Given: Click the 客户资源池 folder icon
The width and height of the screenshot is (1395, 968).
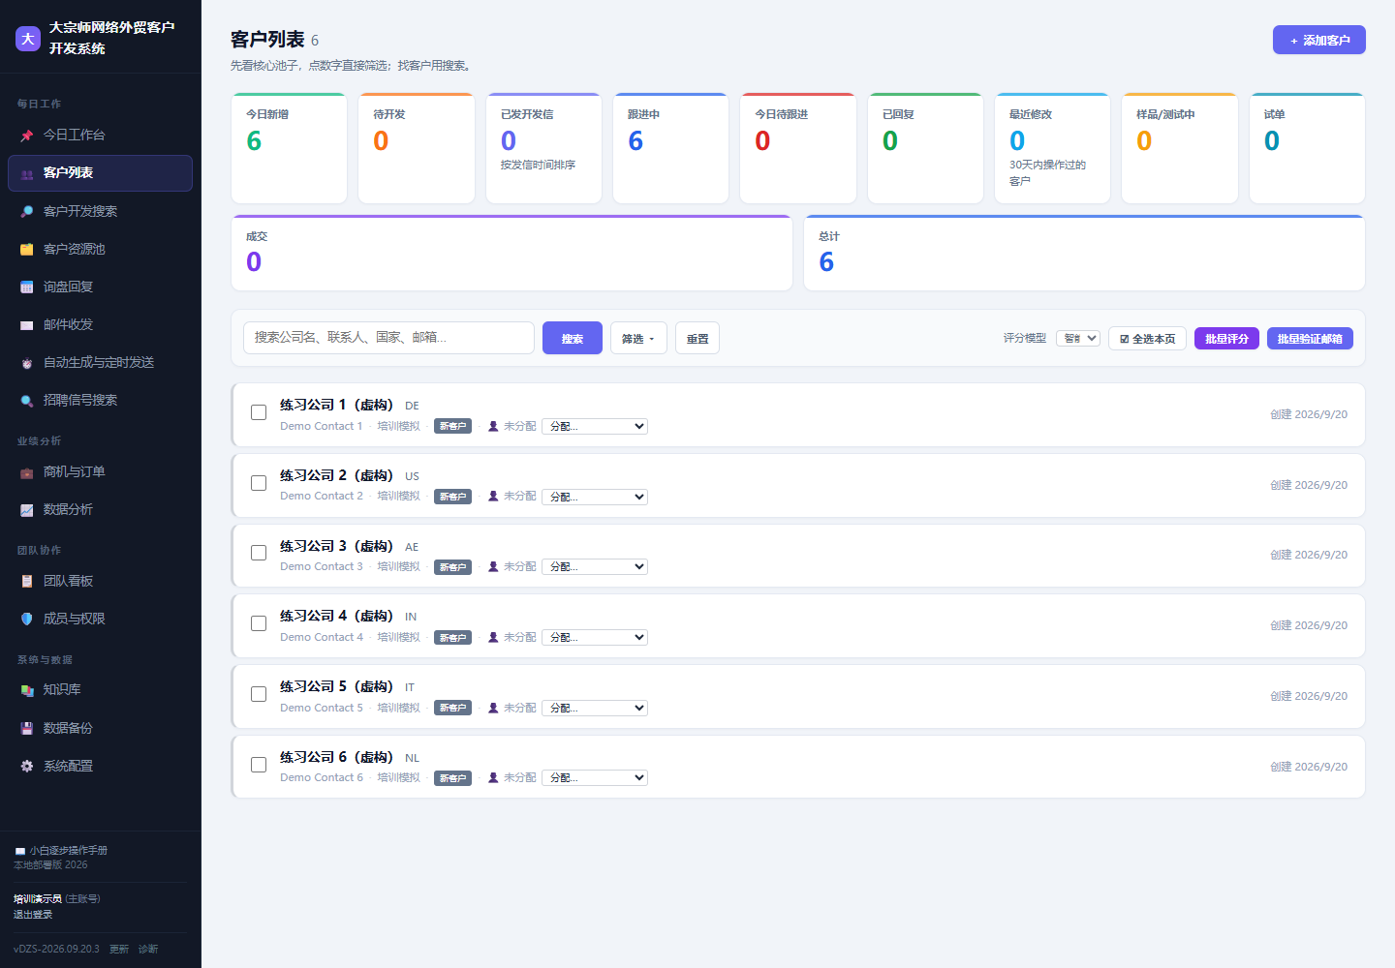Looking at the screenshot, I should pos(27,249).
